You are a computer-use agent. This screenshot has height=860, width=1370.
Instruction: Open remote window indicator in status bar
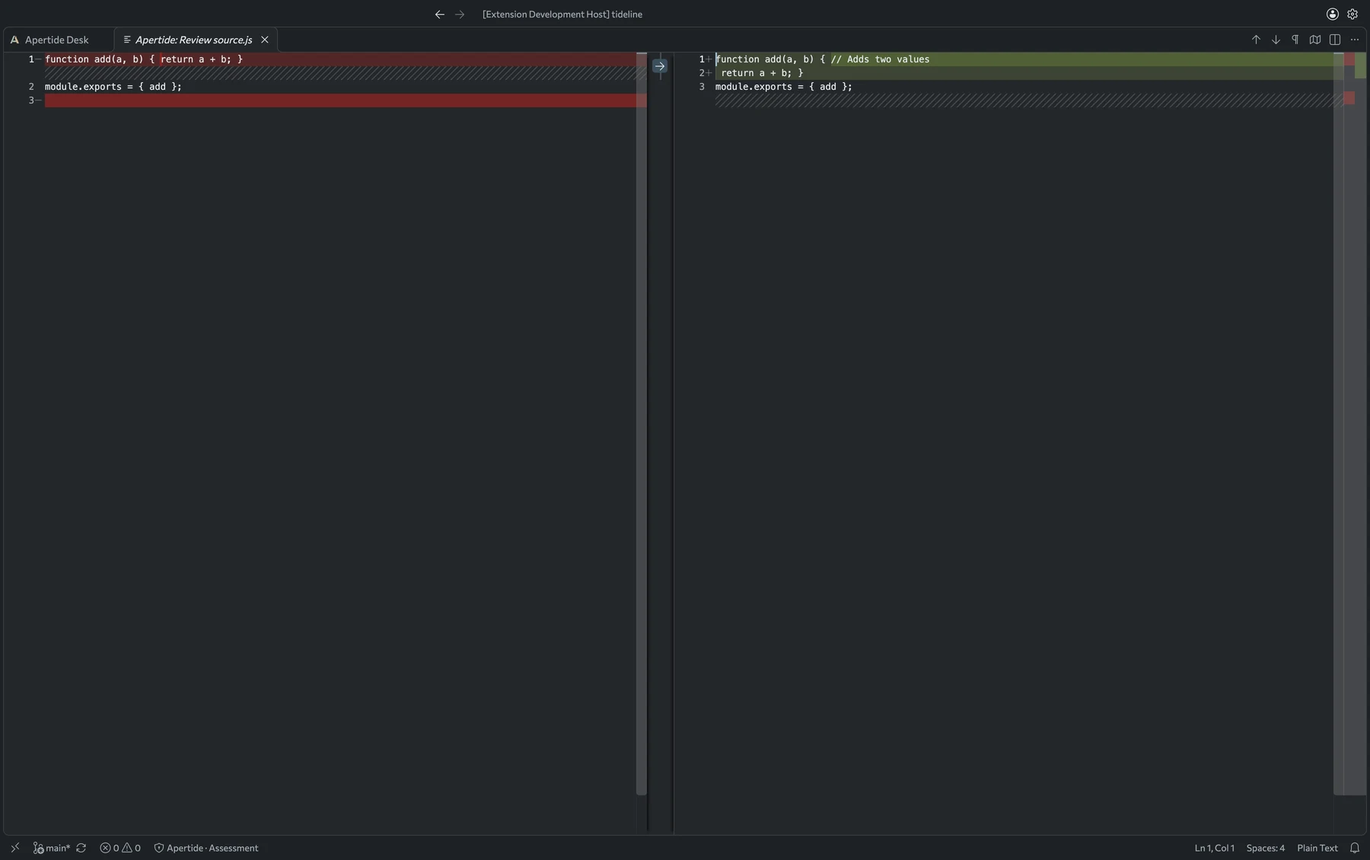tap(15, 848)
